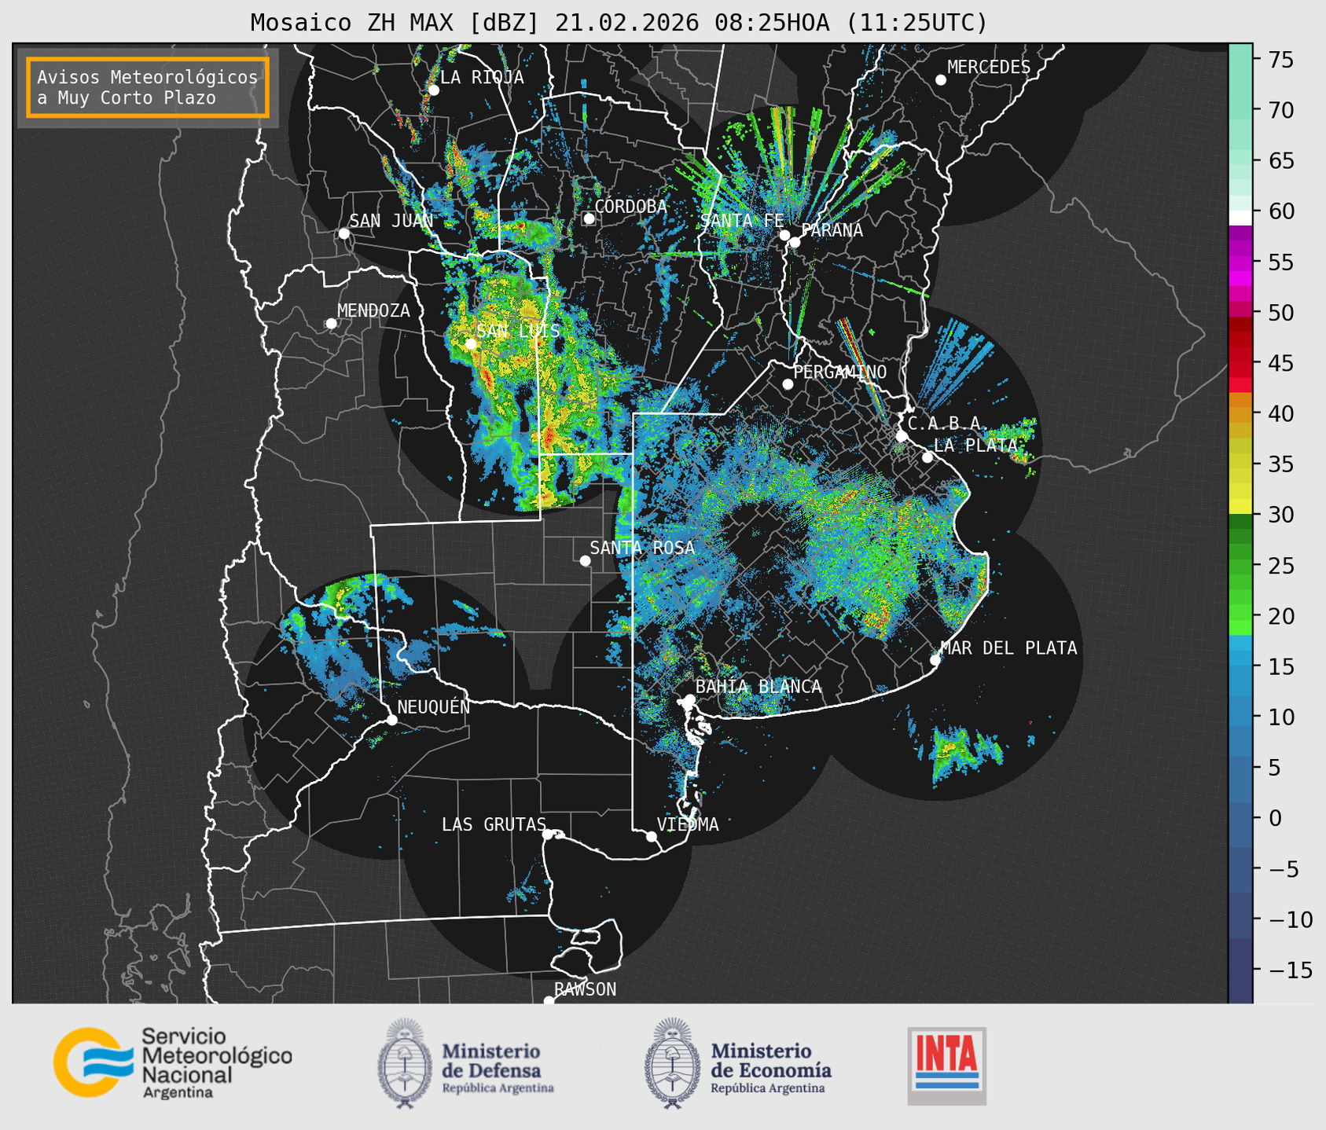1326x1130 pixels.
Task: Click the white marker dot for La Rioja
Action: click(433, 90)
